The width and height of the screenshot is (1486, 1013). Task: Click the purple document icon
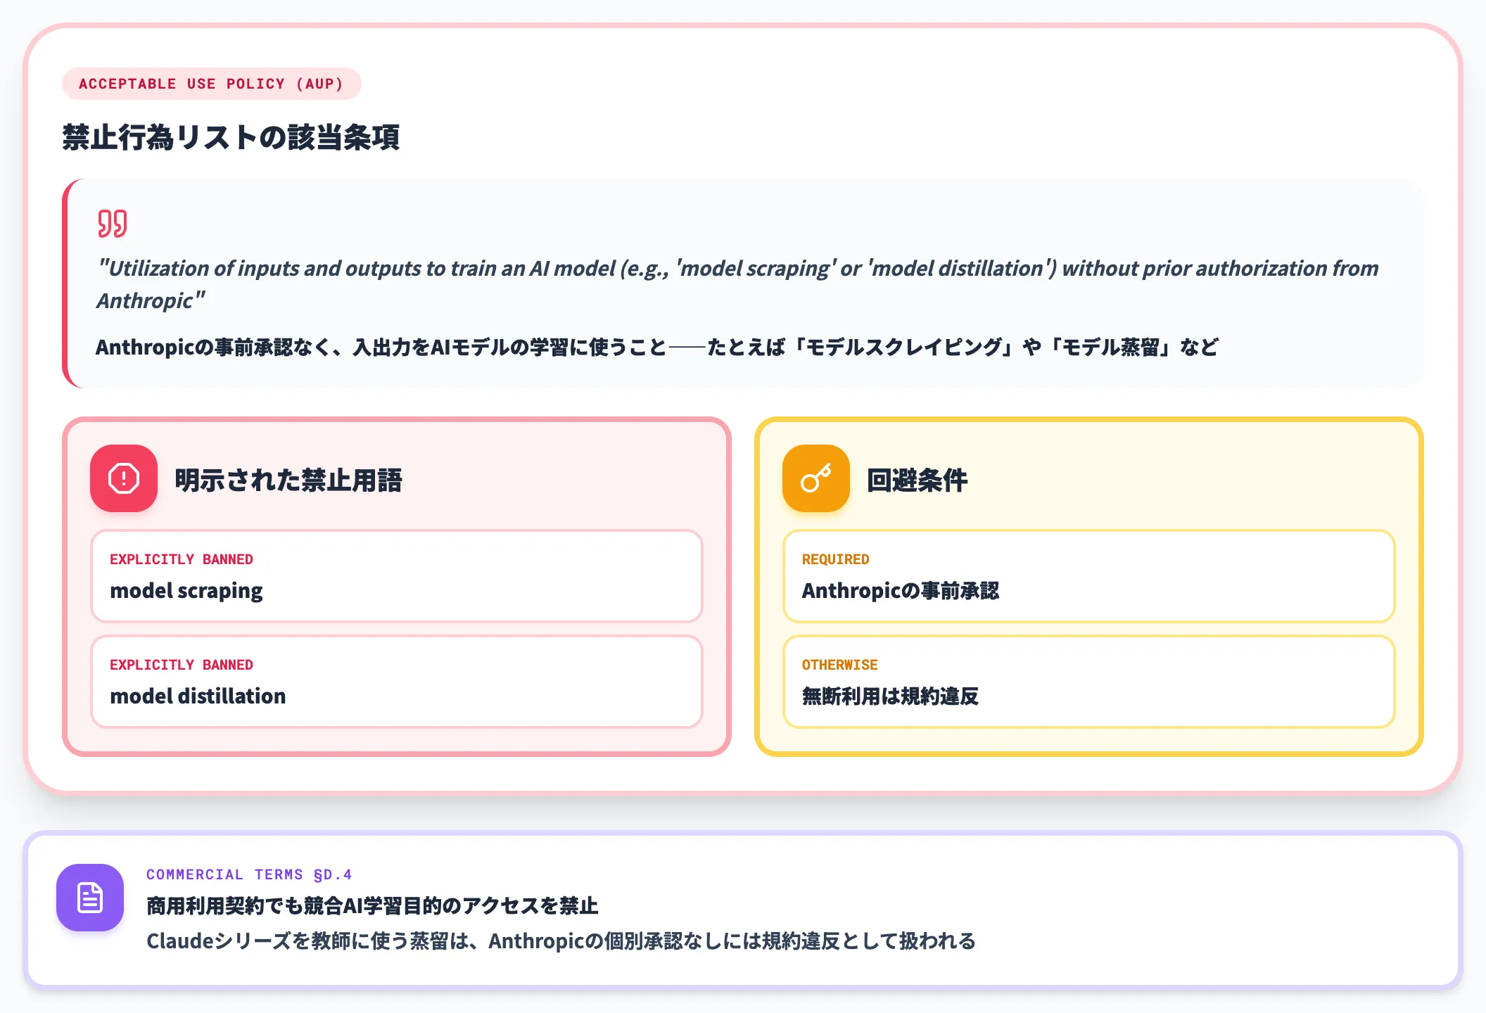click(90, 898)
